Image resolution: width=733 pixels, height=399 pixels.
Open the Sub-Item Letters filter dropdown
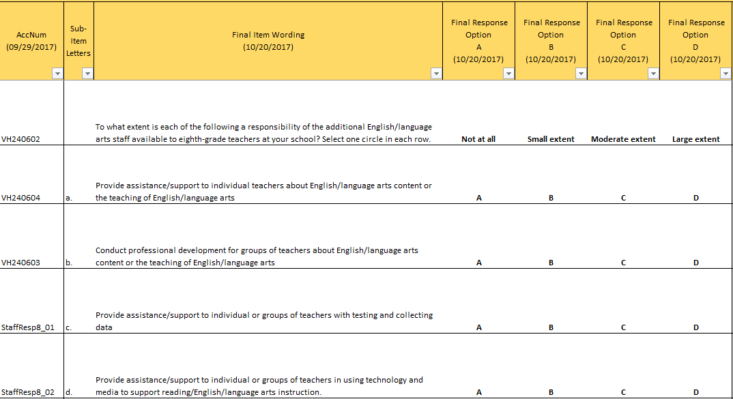[87, 74]
